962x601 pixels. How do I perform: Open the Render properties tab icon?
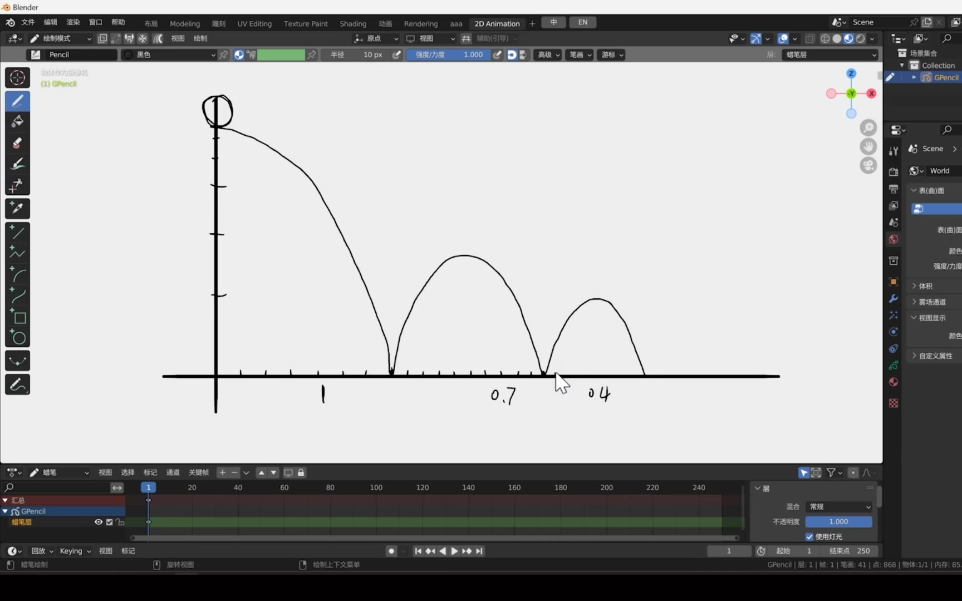[x=894, y=172]
